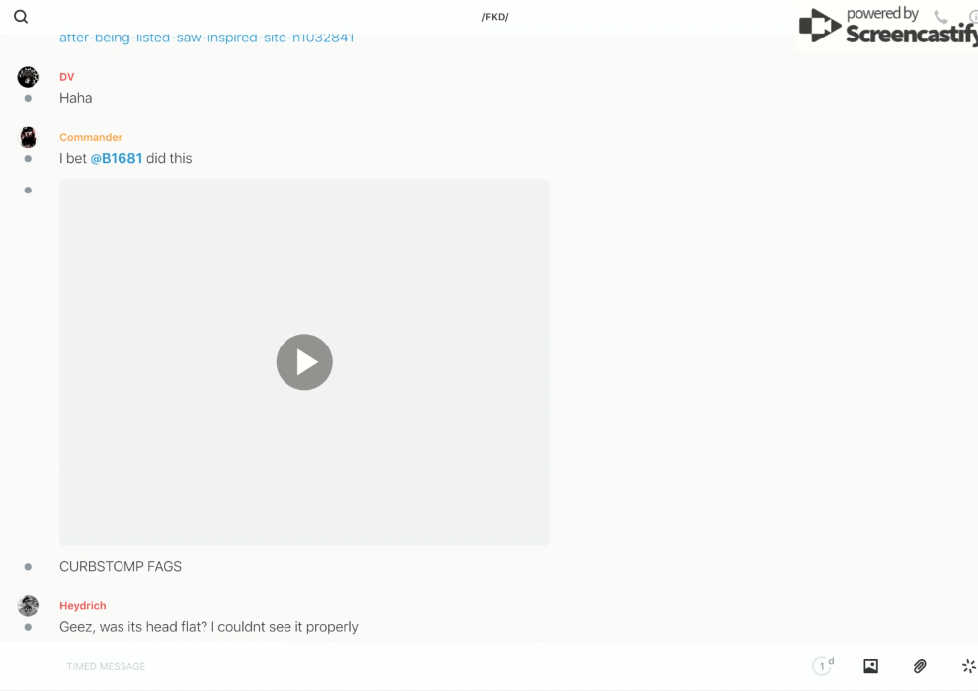Open the saw-inspired-site hyperlink
The height and width of the screenshot is (691, 978).
pos(206,38)
